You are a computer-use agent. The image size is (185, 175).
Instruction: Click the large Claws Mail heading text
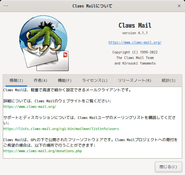[x=135, y=25]
